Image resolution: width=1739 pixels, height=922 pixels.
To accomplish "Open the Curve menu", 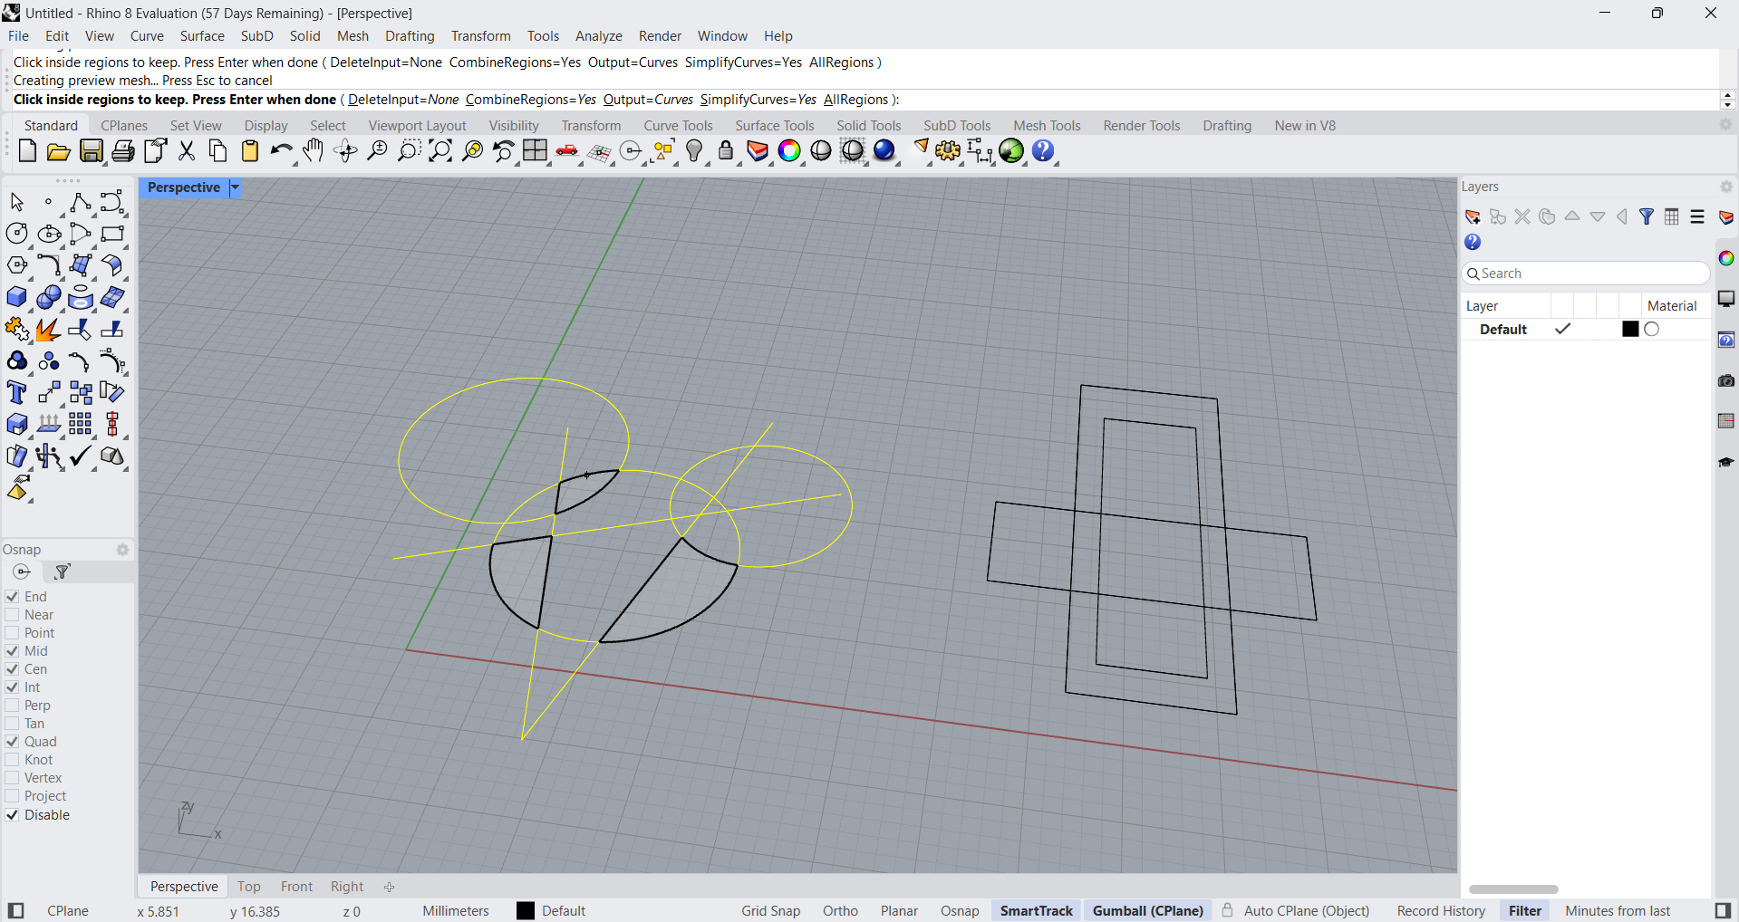I will [x=146, y=35].
